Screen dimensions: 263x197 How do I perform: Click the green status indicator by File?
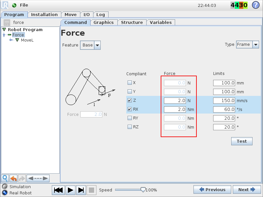click(14, 5)
